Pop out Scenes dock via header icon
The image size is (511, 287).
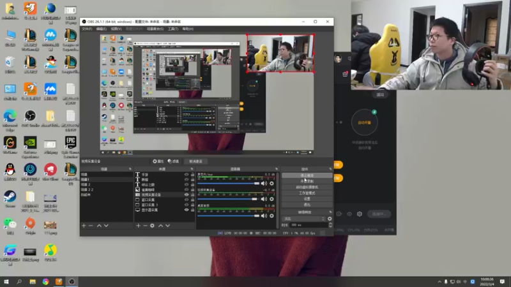[x=130, y=169]
